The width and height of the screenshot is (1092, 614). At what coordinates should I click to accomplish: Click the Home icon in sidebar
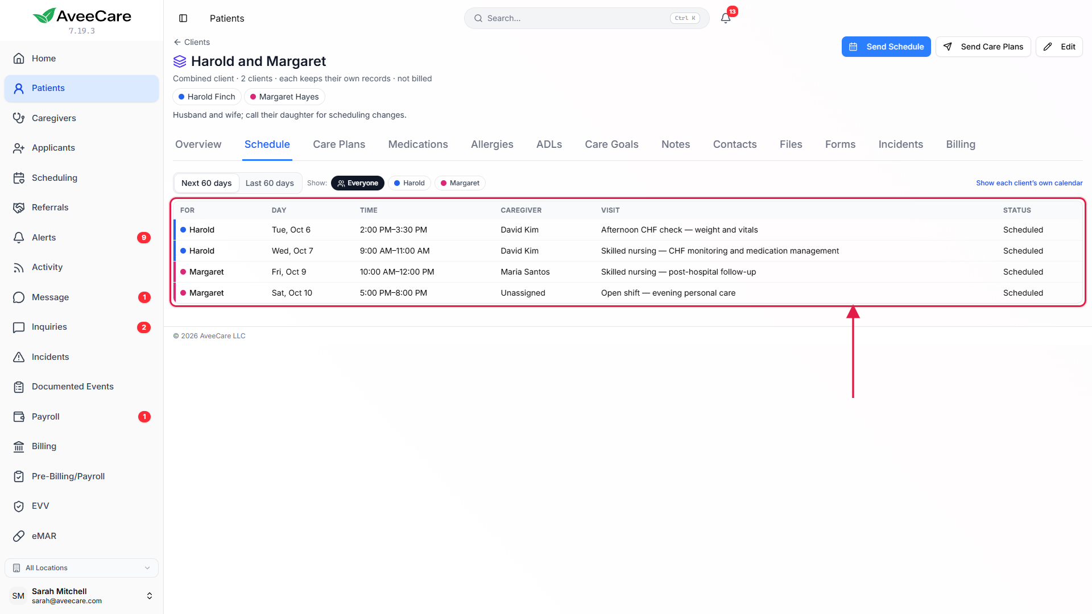(x=19, y=59)
